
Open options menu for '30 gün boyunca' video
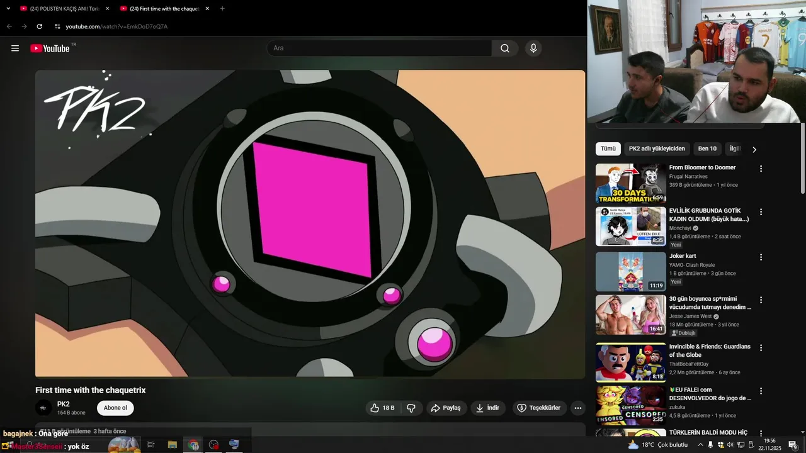point(761,300)
